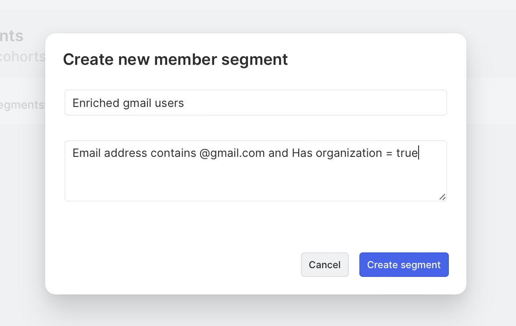Place cursor on '@gmail.com' in filter text
This screenshot has width=516, height=326.
[x=232, y=153]
